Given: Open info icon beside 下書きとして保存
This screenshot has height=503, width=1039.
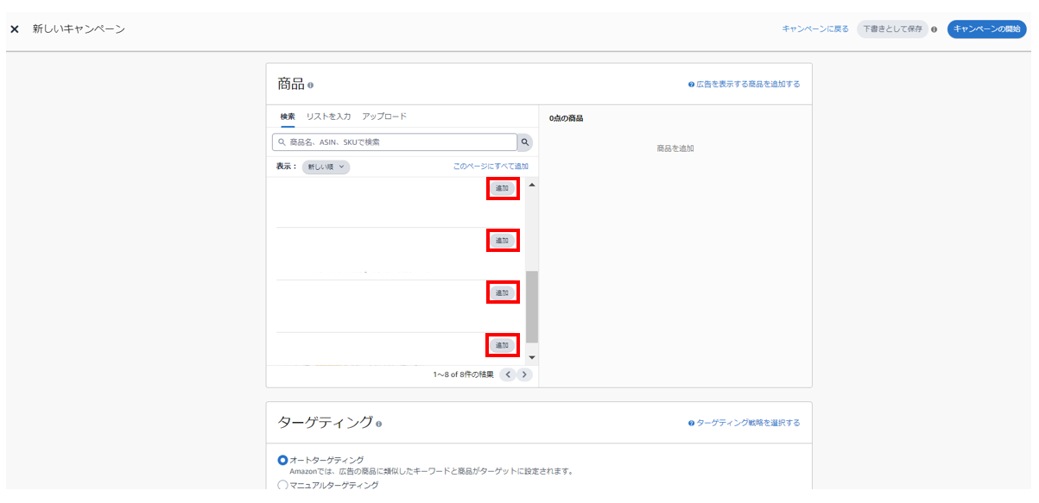Looking at the screenshot, I should tap(934, 29).
